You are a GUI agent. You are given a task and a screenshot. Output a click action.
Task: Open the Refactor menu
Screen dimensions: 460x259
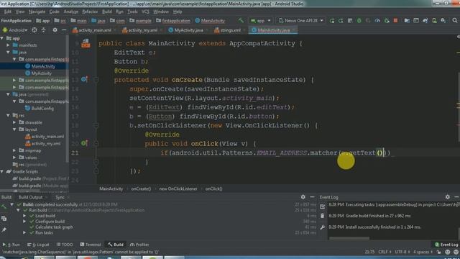pos(90,12)
